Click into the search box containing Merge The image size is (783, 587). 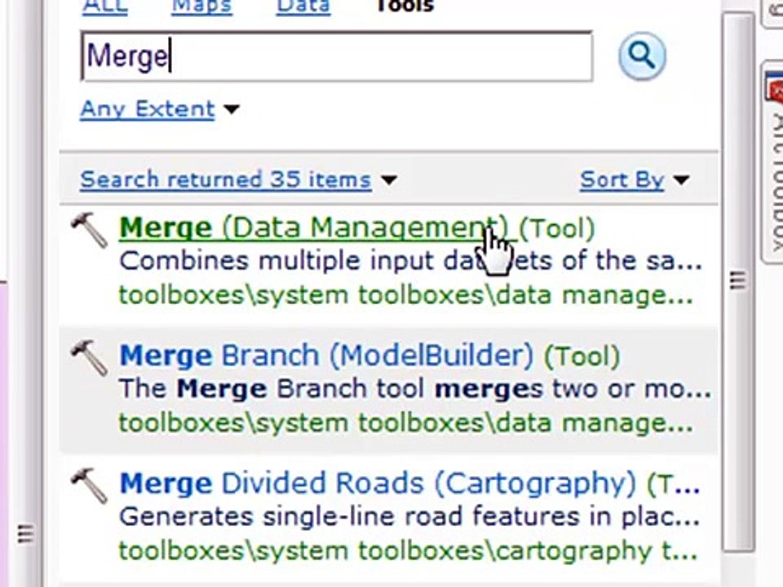click(x=337, y=56)
